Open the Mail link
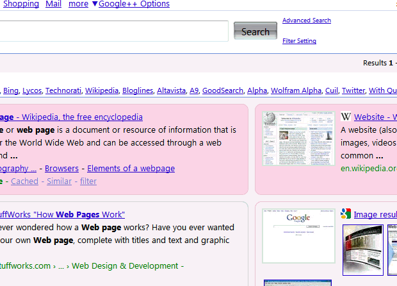This screenshot has height=286, width=397. pyautogui.click(x=53, y=4)
